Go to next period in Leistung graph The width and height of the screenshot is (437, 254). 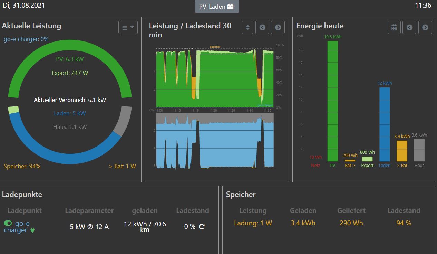tap(278, 27)
